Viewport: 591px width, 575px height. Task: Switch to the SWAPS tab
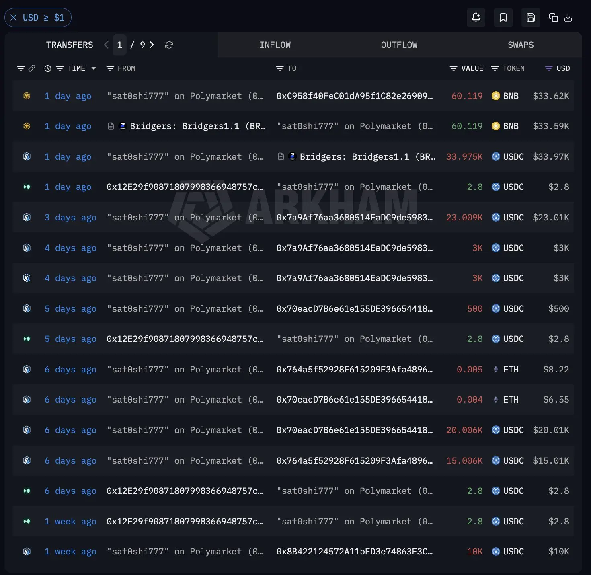click(x=521, y=45)
